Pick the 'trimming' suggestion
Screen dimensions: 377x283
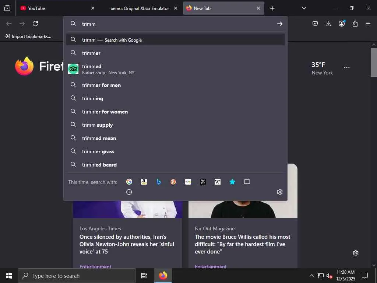point(175,98)
